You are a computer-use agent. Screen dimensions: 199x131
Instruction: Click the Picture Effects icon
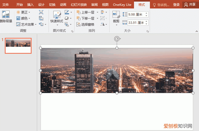pyautogui.click(x=67, y=18)
